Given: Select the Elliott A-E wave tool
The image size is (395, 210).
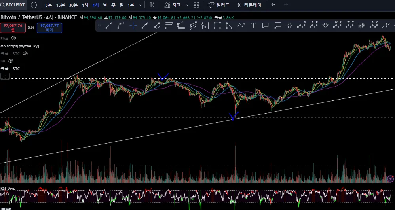Looking at the screenshot, I should coord(313,25).
